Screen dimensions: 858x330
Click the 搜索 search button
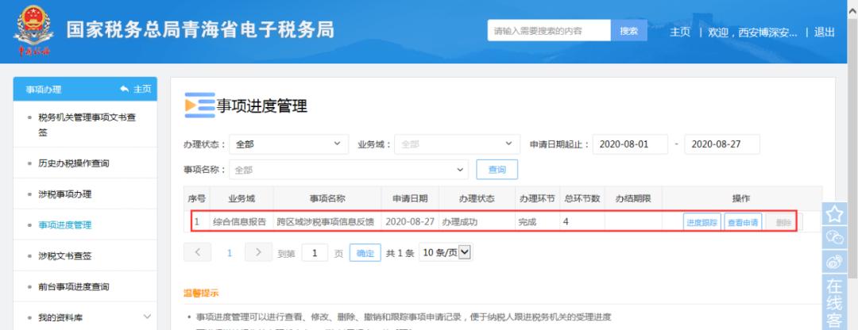point(628,31)
